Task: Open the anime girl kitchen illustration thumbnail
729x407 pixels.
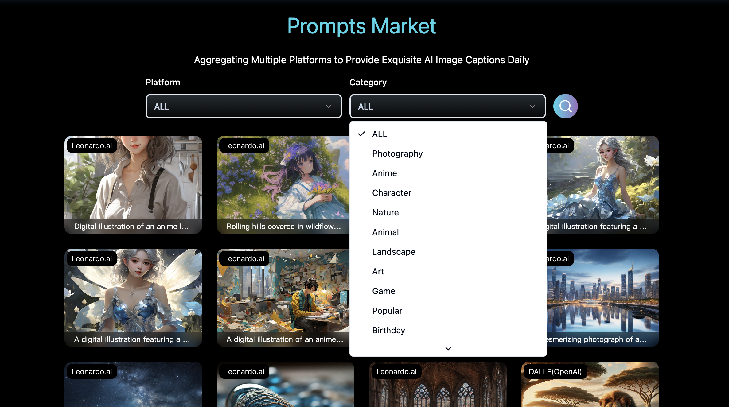Action: tap(133, 185)
